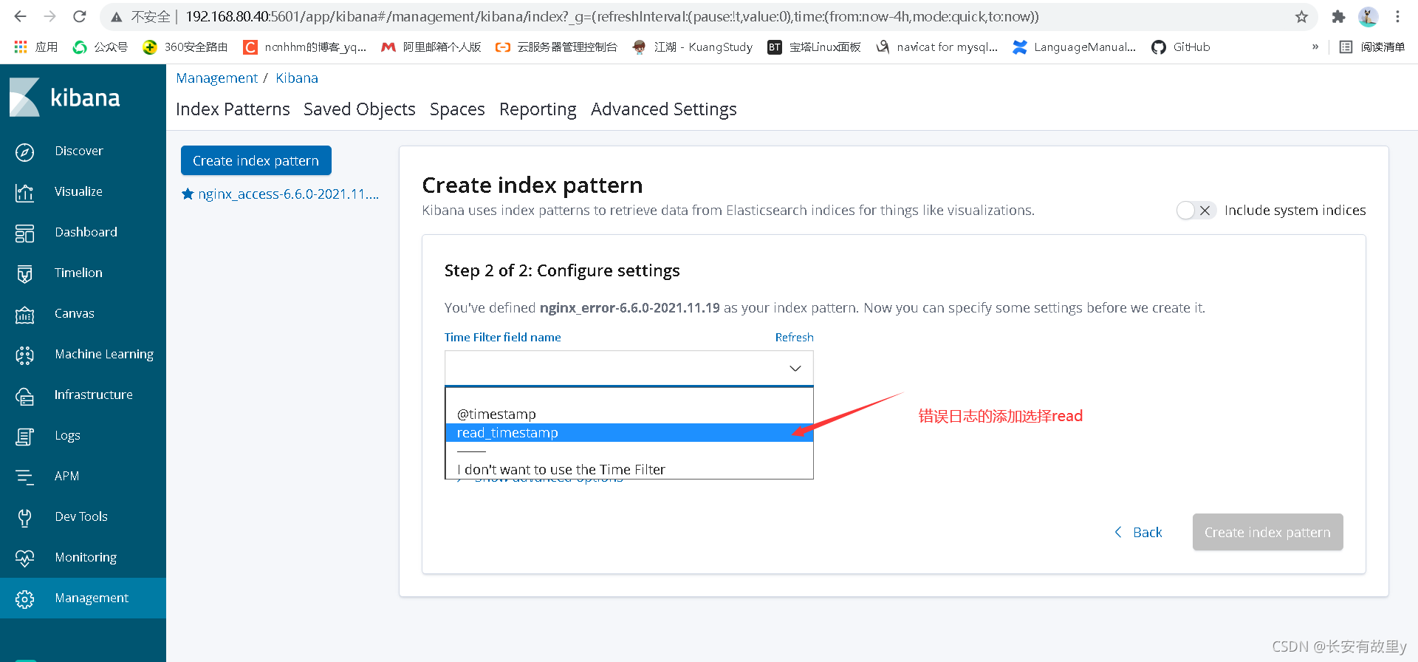Screen dimensions: 1418x662
Task: Open 公众号 bookmark
Action: pyautogui.click(x=100, y=47)
